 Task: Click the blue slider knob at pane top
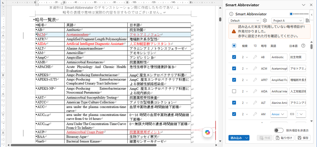pos(291,14)
